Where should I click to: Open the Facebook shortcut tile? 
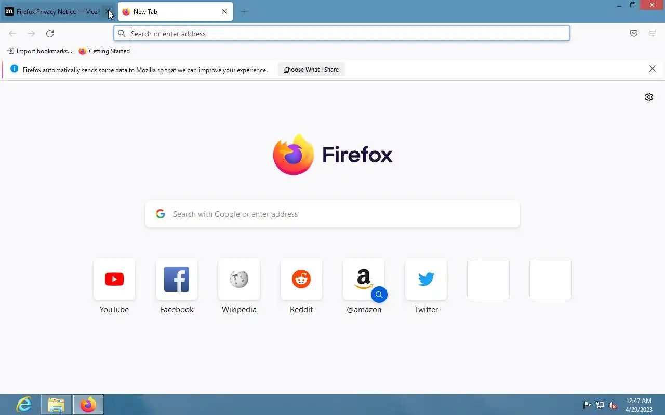pyautogui.click(x=177, y=279)
